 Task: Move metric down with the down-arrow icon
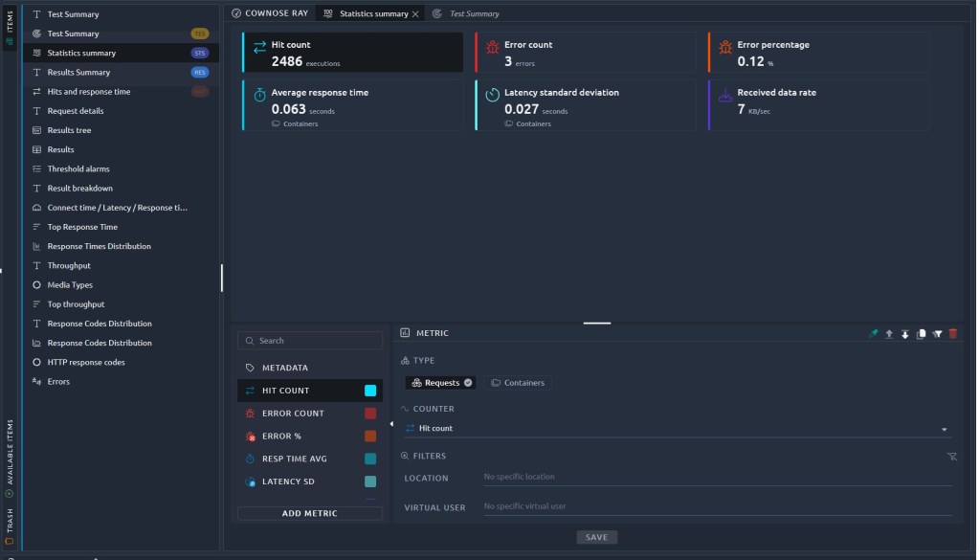(905, 333)
